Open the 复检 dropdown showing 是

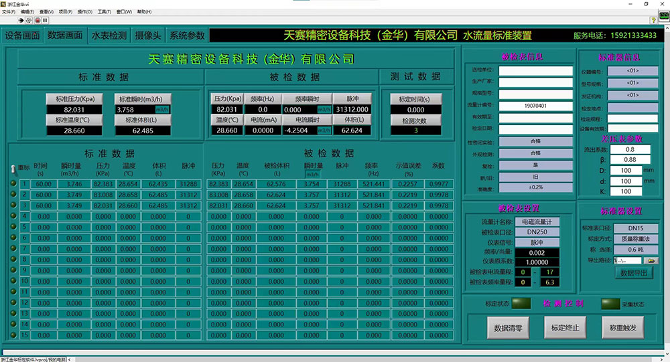click(536, 165)
